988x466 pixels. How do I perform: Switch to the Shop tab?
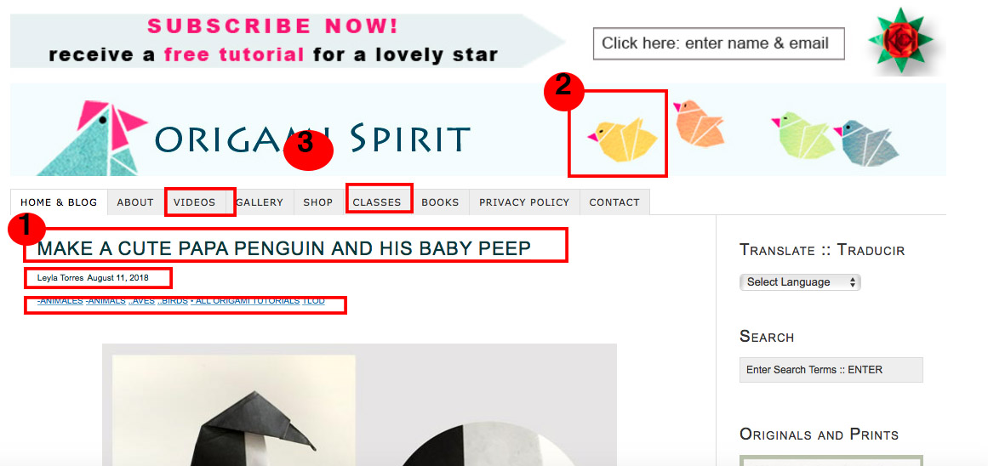point(318,202)
